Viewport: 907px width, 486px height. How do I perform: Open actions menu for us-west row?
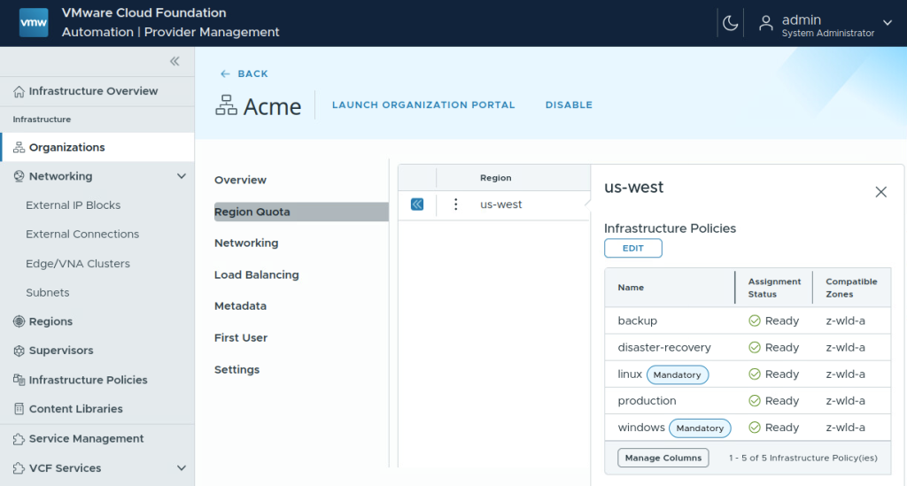[456, 204]
